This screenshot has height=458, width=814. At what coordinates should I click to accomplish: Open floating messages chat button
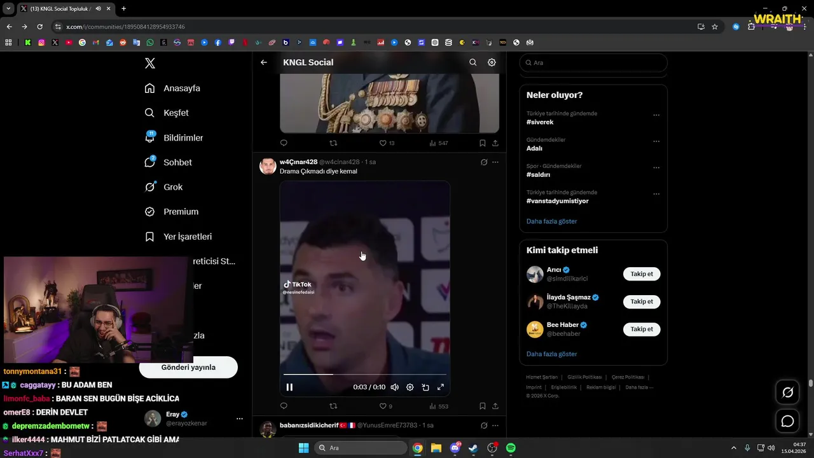click(x=787, y=421)
